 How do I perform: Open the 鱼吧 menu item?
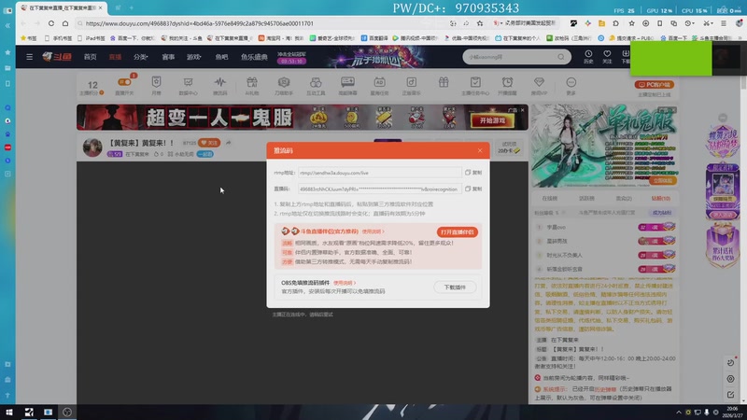(x=221, y=57)
